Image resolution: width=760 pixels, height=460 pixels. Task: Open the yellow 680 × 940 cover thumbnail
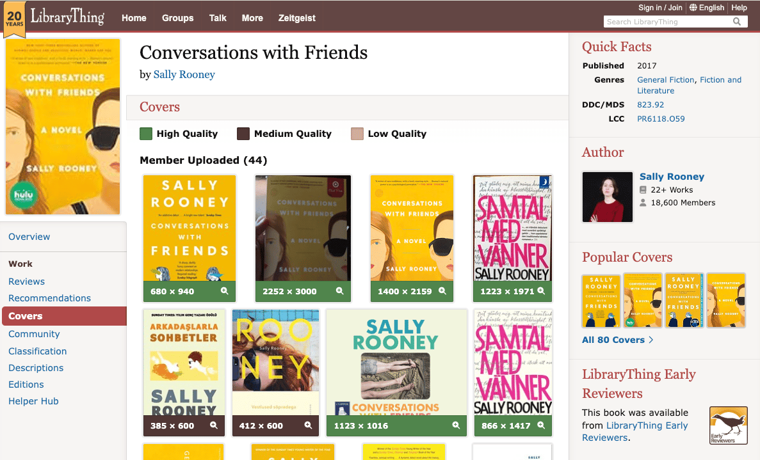pyautogui.click(x=190, y=228)
